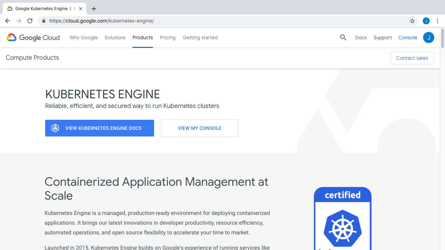Image resolution: width=445 pixels, height=250 pixels.
Task: Open Getting started menu
Action: coord(200,37)
